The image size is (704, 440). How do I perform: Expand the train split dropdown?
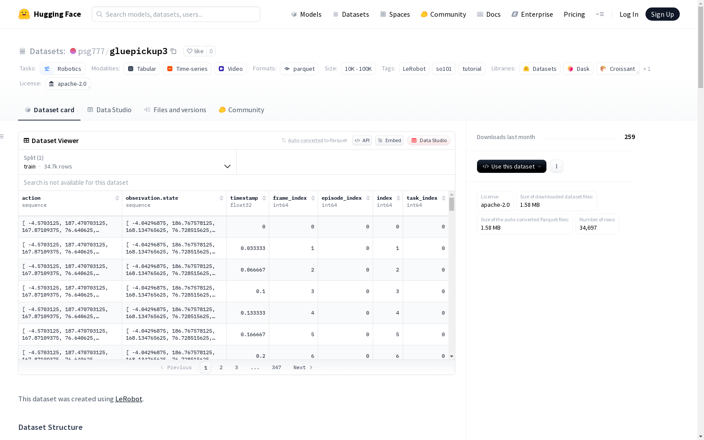(127, 162)
